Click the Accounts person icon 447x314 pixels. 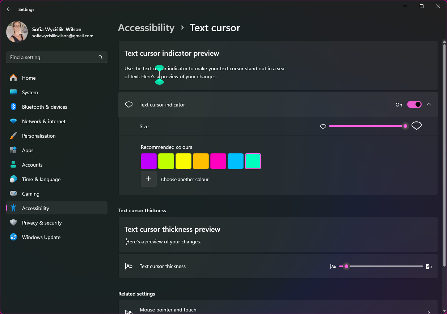pyautogui.click(x=13, y=165)
